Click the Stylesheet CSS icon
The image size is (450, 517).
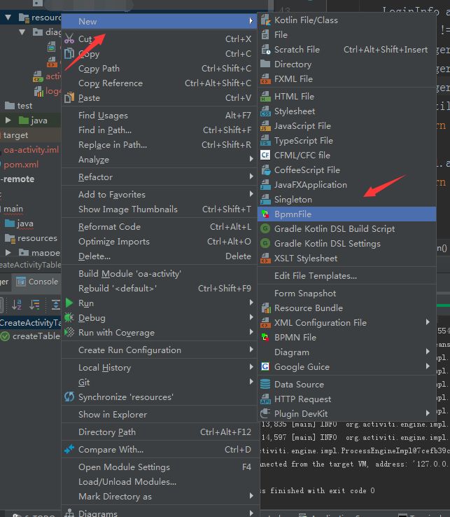point(265,111)
